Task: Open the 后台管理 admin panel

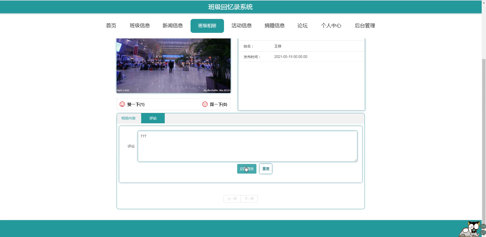Action: 365,26
